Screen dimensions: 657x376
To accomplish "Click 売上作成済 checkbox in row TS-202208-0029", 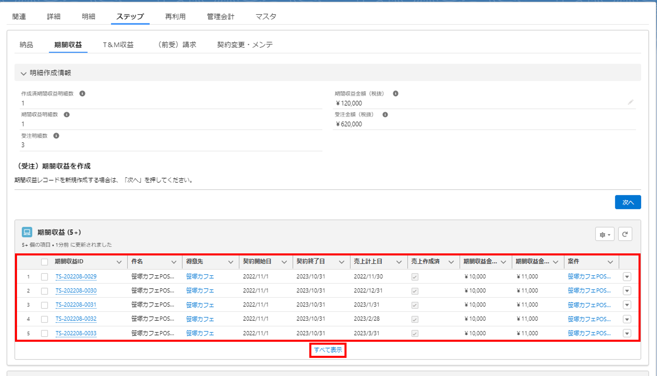I will pyautogui.click(x=415, y=277).
